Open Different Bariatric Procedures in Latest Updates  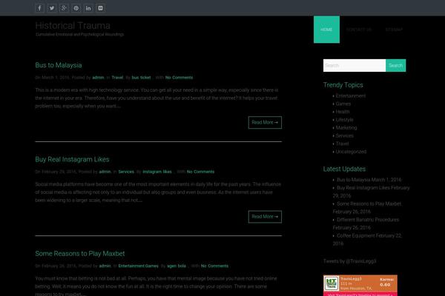click(368, 220)
